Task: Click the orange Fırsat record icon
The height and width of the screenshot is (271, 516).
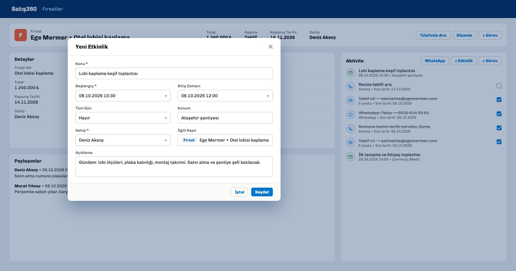Action: tap(21, 35)
